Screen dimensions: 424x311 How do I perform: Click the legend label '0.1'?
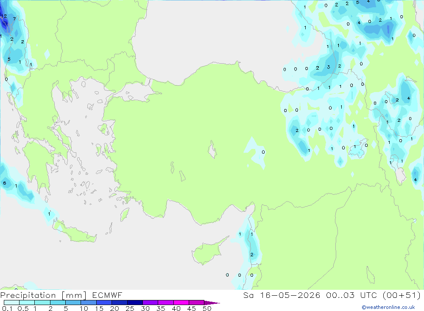pyautogui.click(x=7, y=308)
